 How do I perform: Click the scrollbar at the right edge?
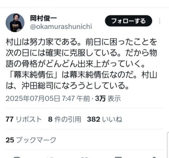click(168, 145)
